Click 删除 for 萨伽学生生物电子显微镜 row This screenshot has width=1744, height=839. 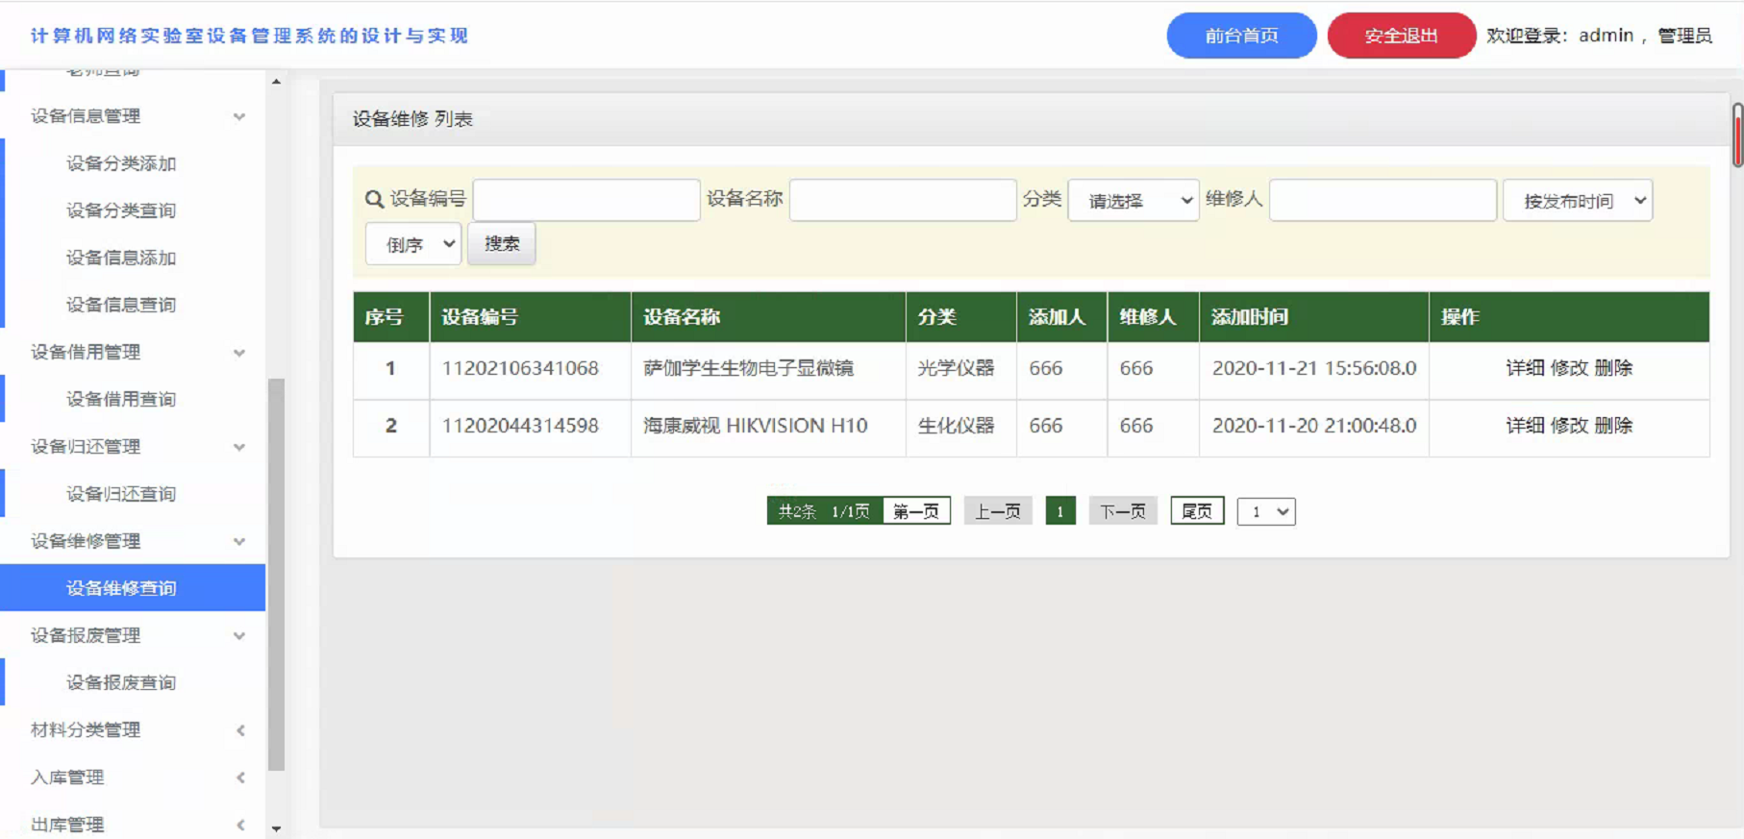click(x=1613, y=368)
